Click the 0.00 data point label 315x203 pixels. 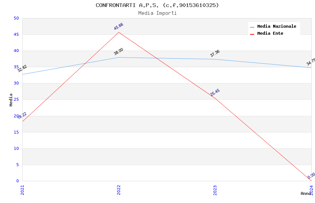coord(311,175)
